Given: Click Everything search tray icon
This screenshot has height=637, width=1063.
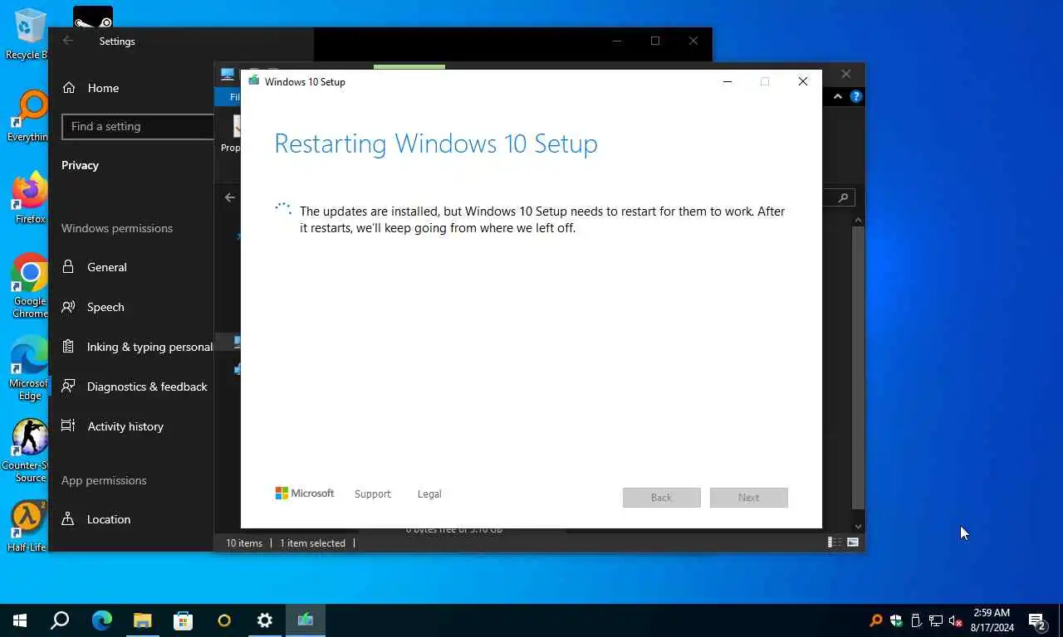Looking at the screenshot, I should [876, 620].
